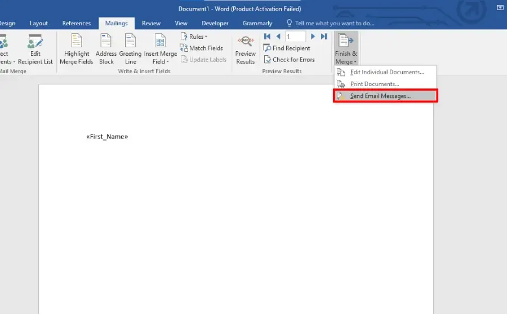The image size is (507, 314).
Task: Click the Tell me what you want to do box
Action: click(x=334, y=23)
